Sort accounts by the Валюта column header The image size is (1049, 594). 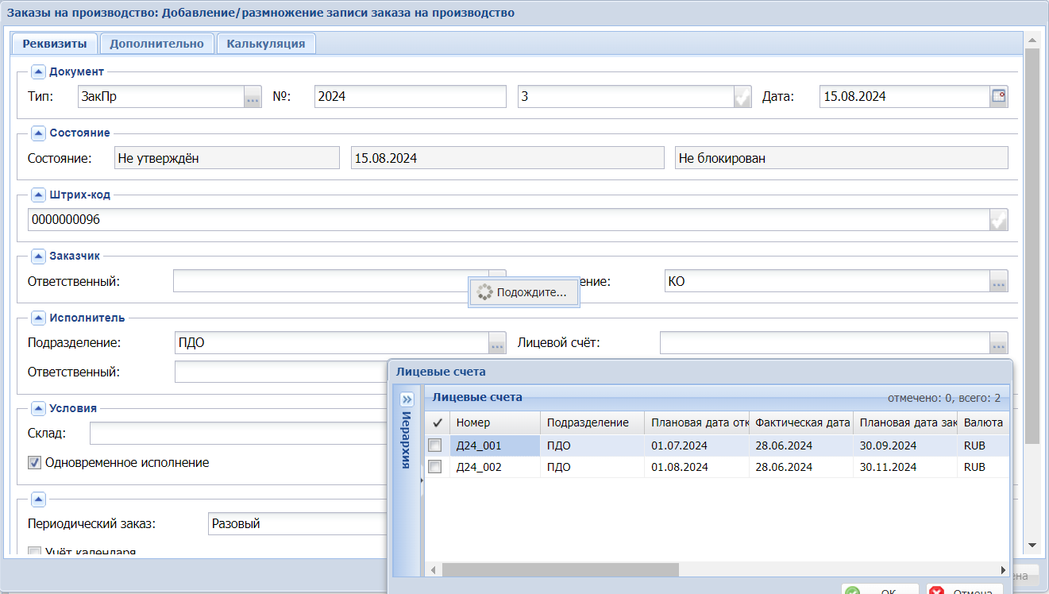point(983,422)
